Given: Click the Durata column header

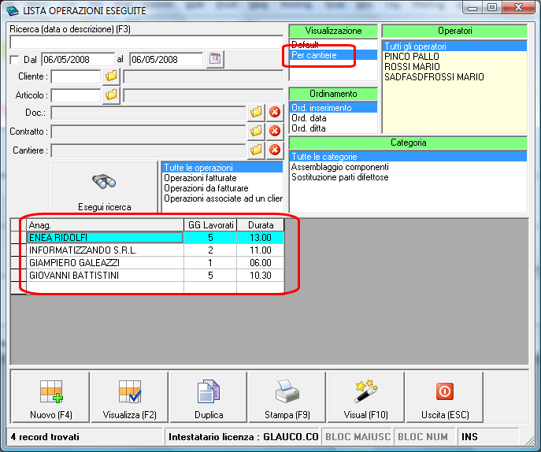Looking at the screenshot, I should click(x=261, y=225).
